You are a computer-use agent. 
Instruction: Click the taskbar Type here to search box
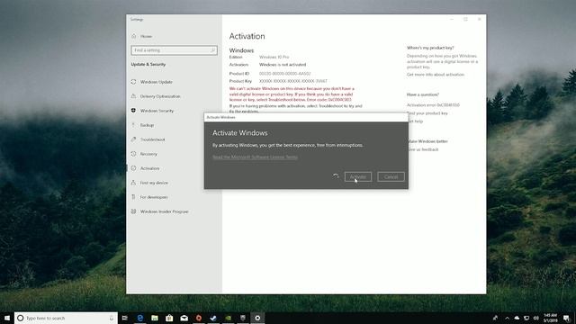click(x=66, y=318)
